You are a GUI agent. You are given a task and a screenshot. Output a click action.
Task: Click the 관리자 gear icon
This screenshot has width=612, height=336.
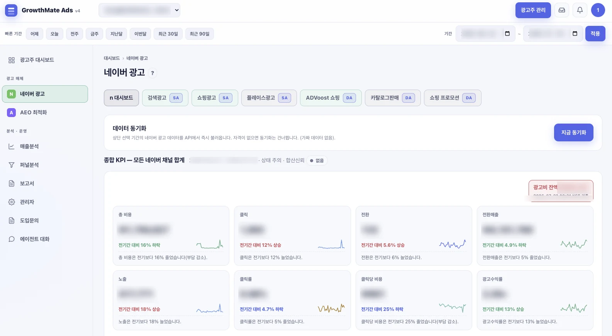point(12,202)
